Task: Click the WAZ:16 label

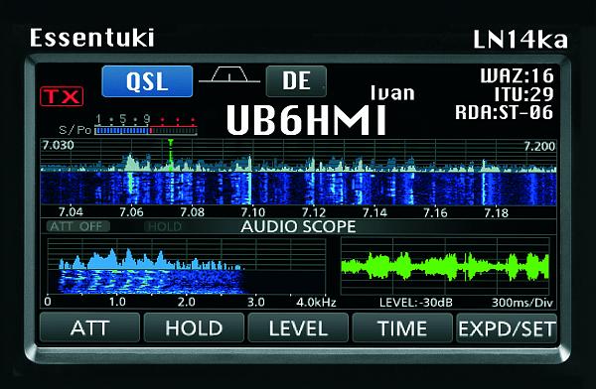Action: coord(517,75)
